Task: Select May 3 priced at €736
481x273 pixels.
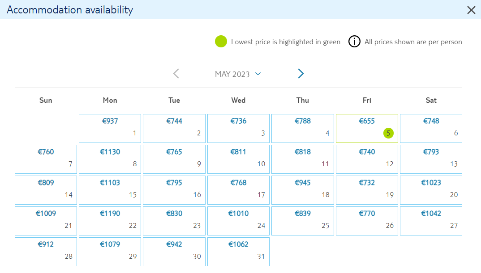Action: click(x=238, y=129)
